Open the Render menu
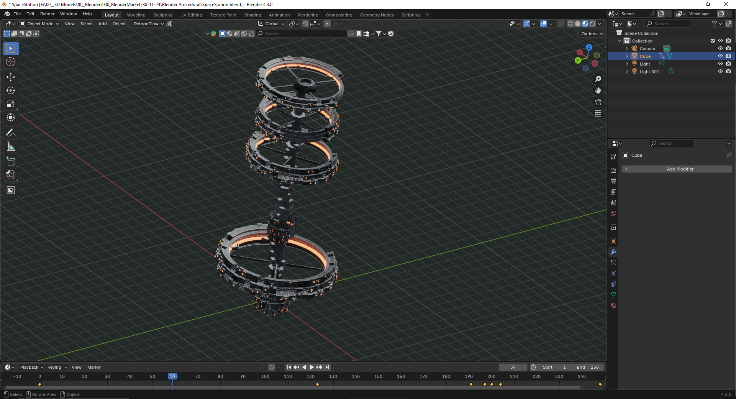736x399 pixels. [x=47, y=14]
